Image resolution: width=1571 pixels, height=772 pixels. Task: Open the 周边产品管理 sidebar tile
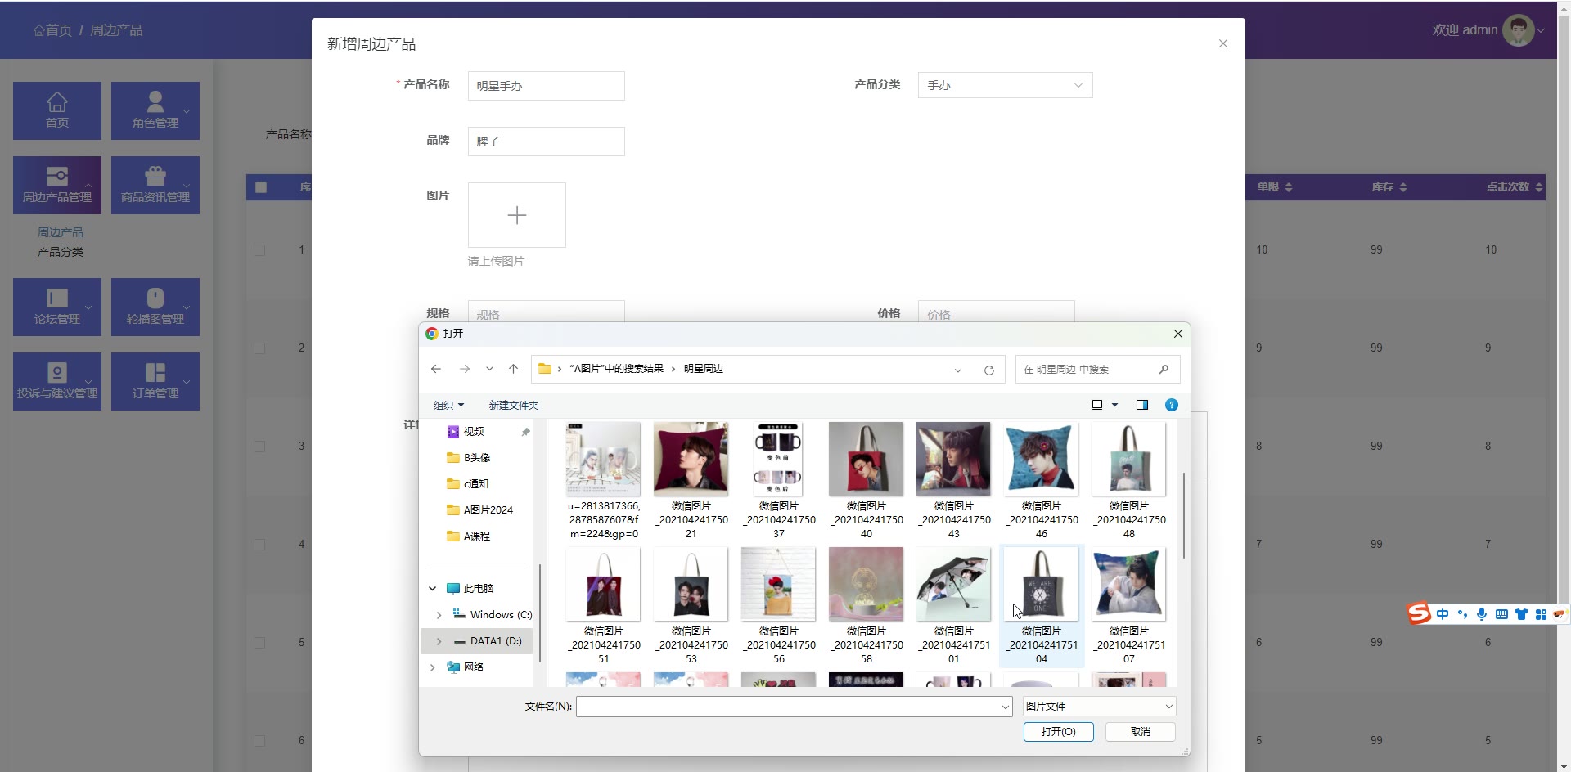[x=57, y=185]
